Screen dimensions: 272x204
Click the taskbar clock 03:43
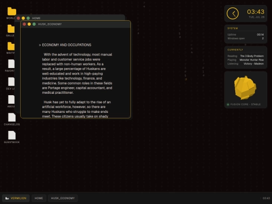(266, 198)
